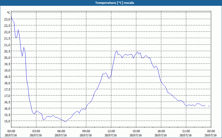Click the curve minimum near 06:30

pos(65,122)
